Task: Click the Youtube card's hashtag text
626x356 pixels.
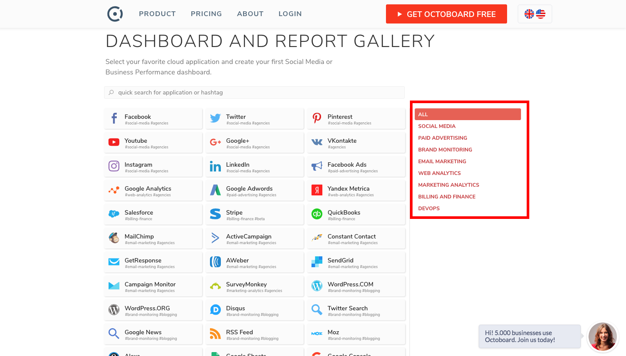Action: click(x=146, y=147)
